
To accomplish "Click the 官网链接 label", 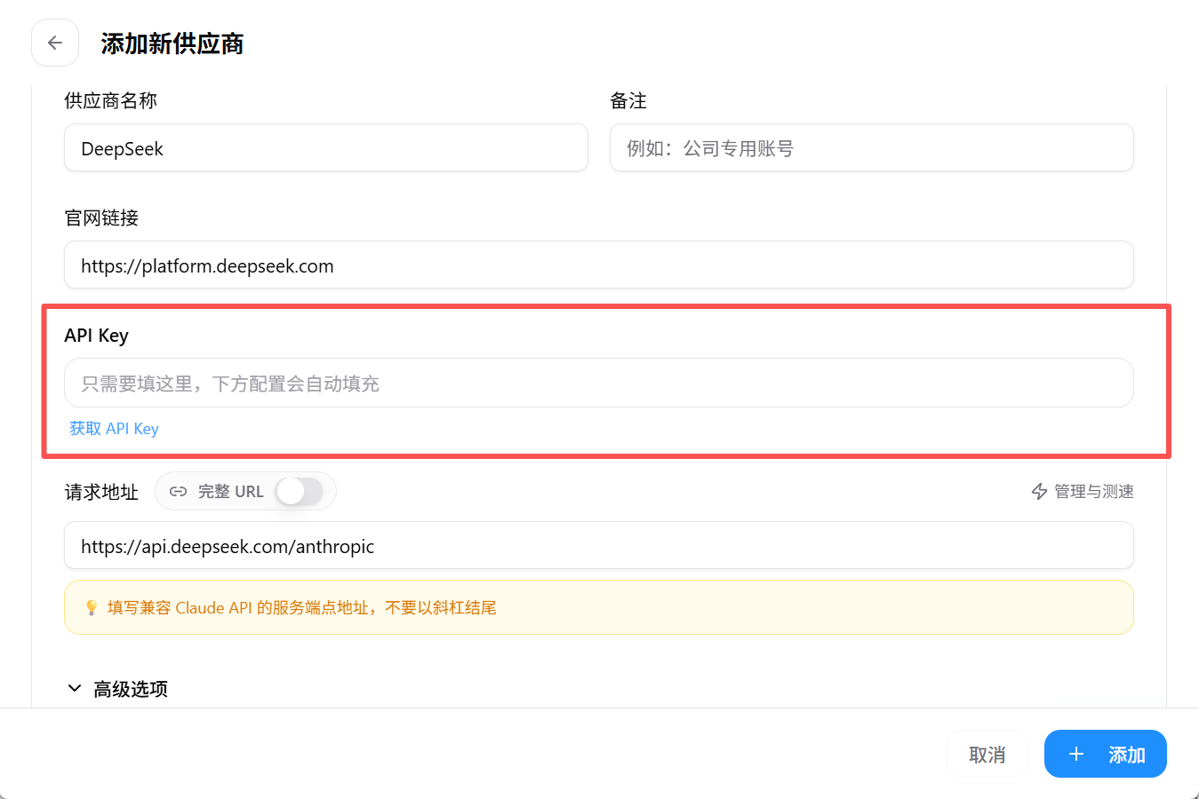I will coord(101,218).
